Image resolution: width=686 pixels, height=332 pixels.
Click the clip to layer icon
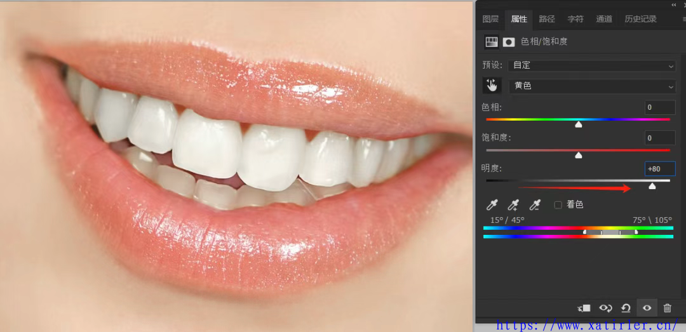pos(584,308)
